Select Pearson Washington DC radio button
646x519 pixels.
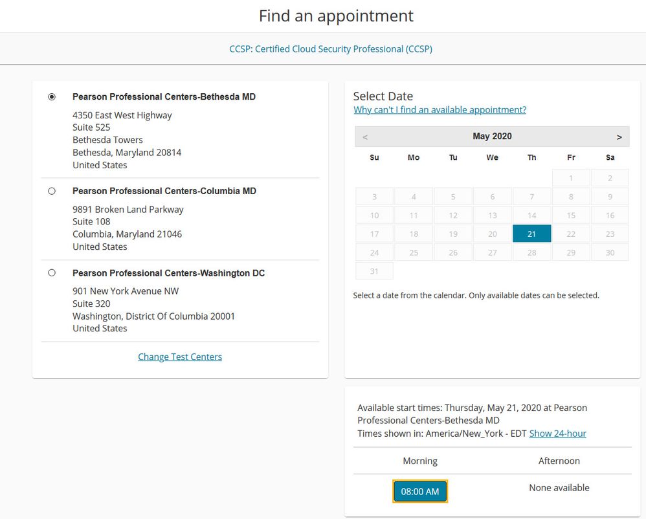pos(52,273)
